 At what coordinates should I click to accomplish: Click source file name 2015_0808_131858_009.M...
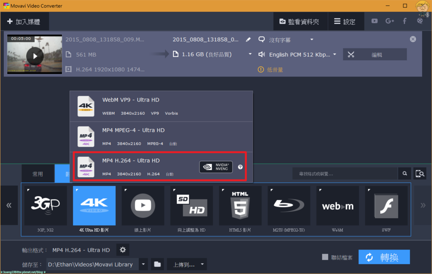click(x=105, y=40)
